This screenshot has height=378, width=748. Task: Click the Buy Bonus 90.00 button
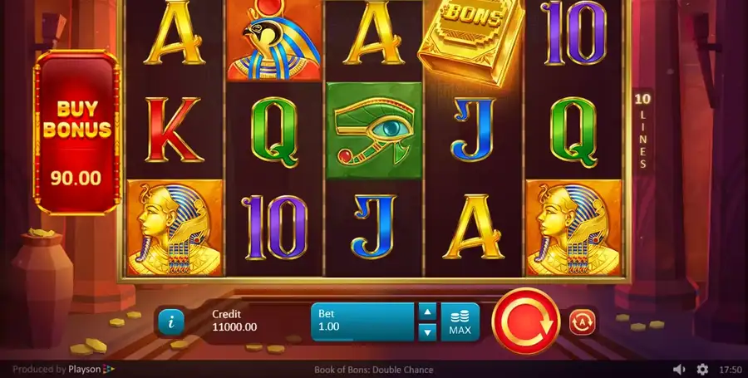tap(76, 133)
